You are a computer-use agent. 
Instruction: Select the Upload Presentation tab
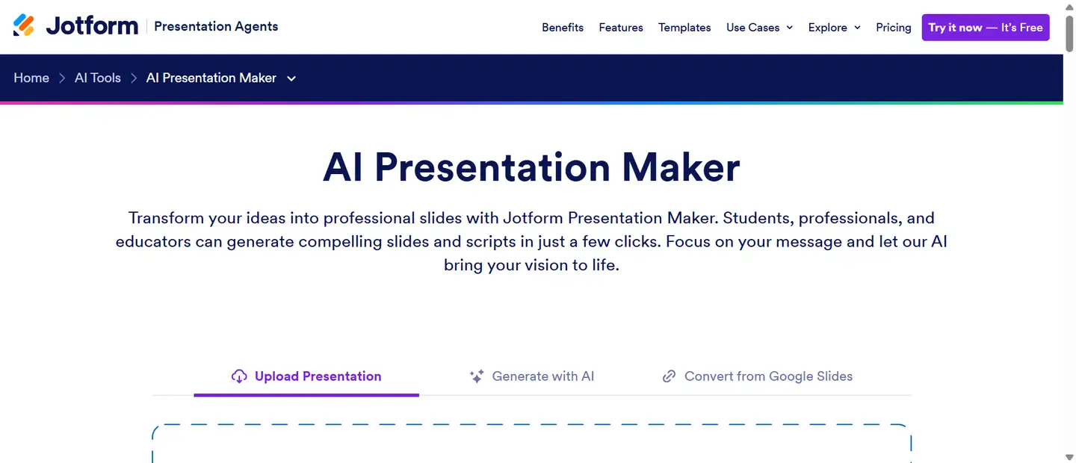click(x=306, y=376)
